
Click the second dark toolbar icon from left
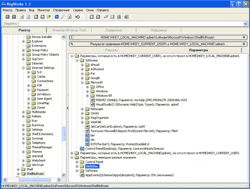coord(14,17)
